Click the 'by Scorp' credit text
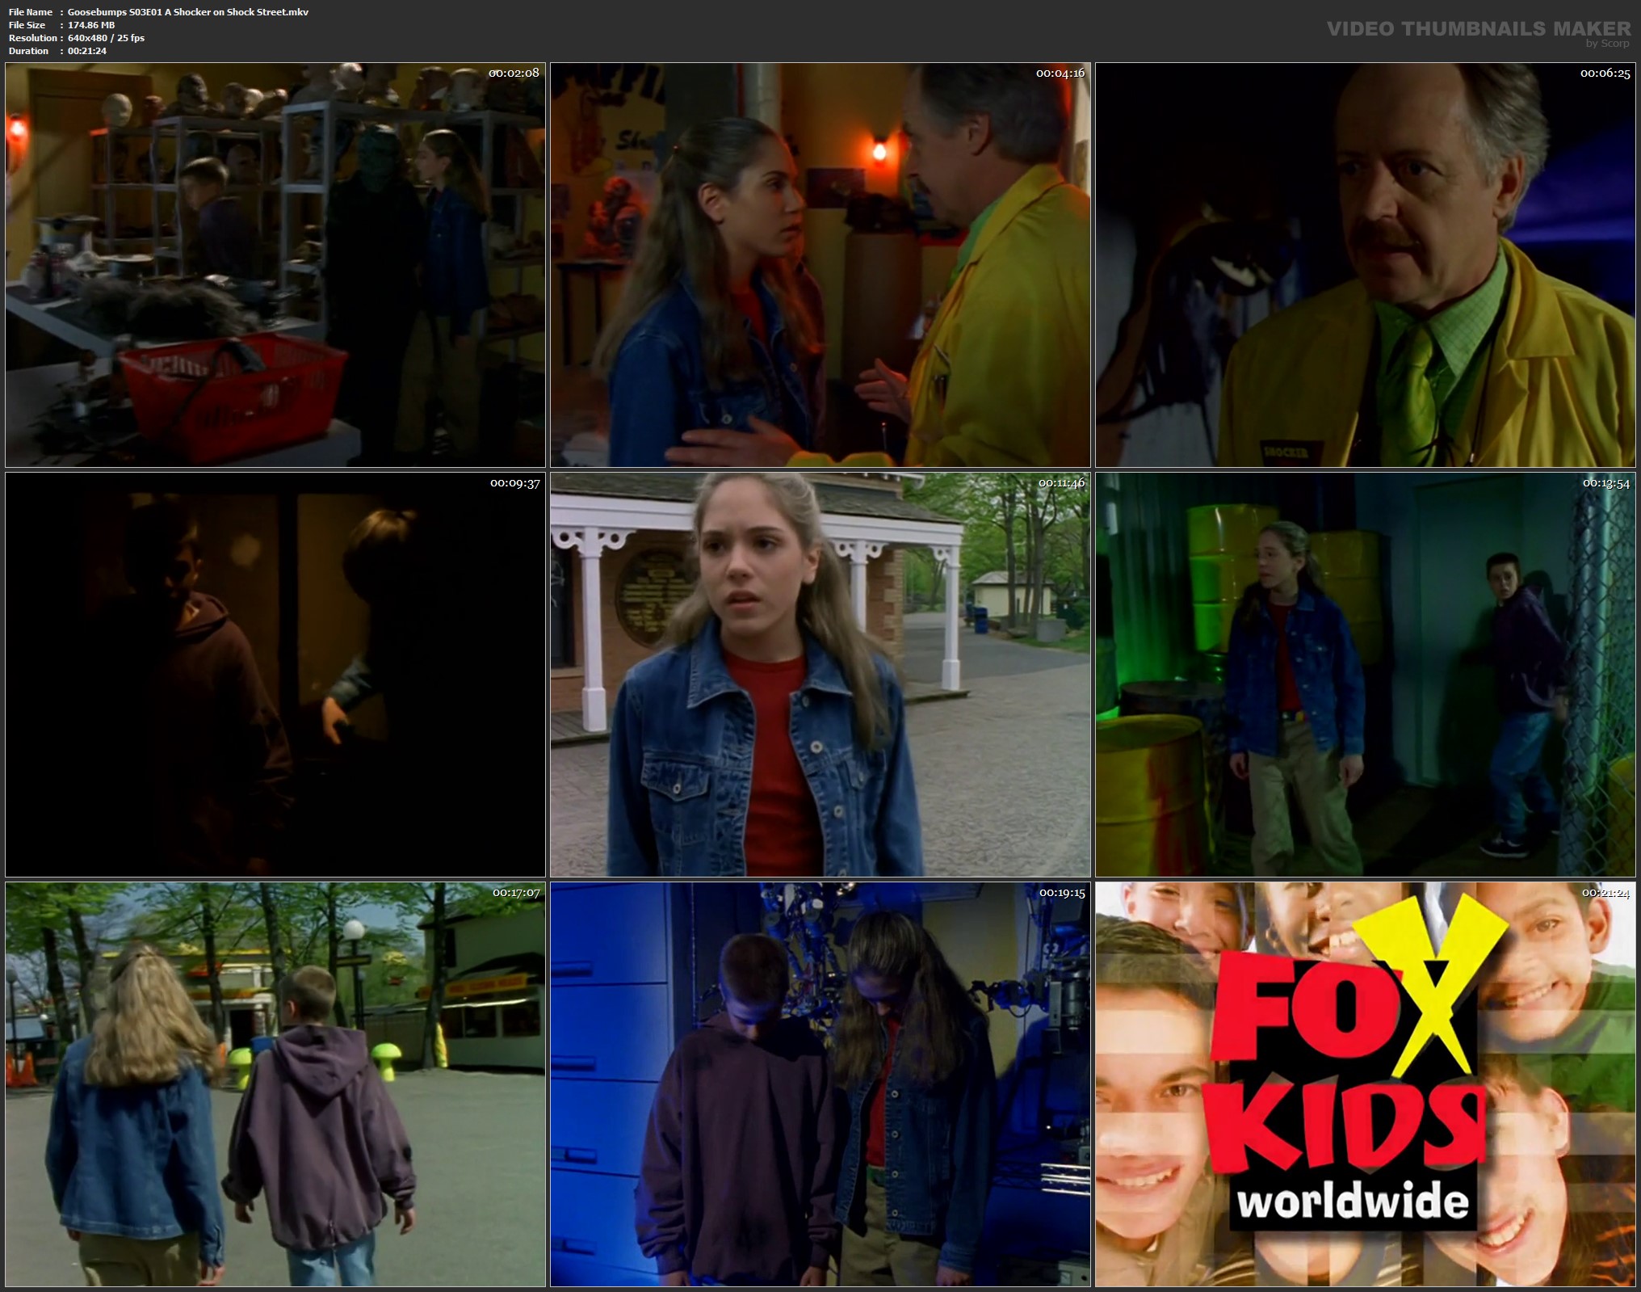Image resolution: width=1641 pixels, height=1292 pixels. click(x=1607, y=44)
